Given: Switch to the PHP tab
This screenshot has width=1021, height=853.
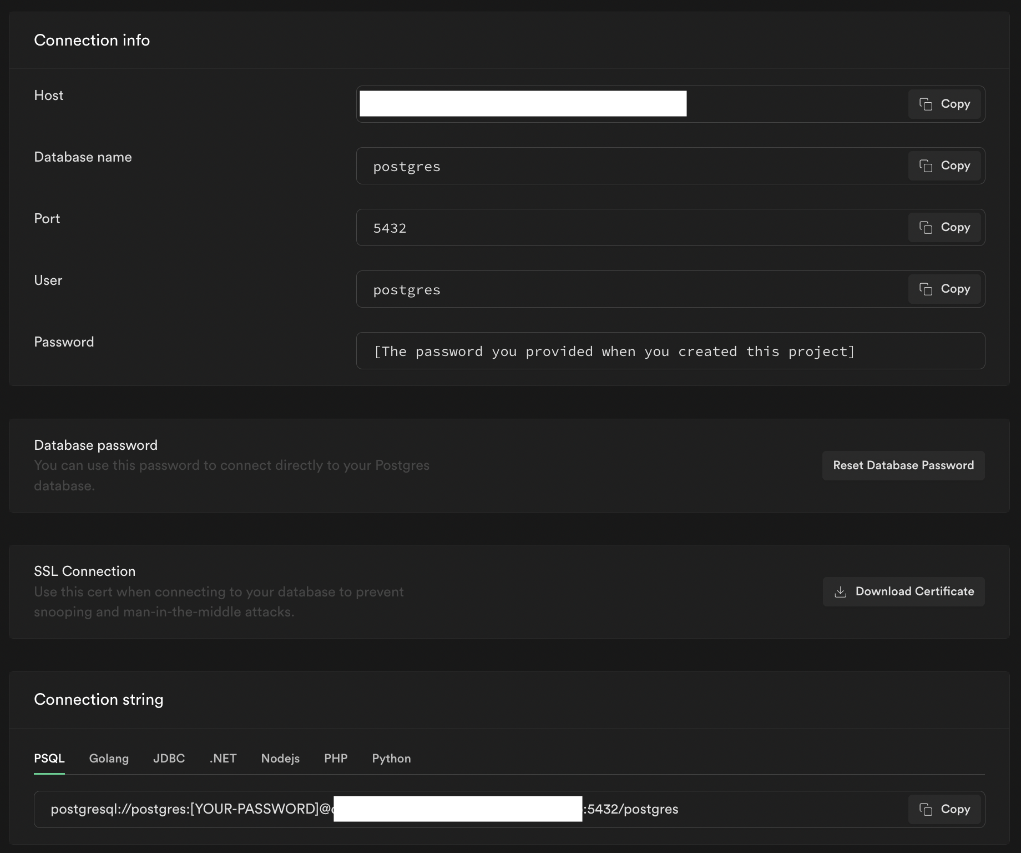Looking at the screenshot, I should click(x=336, y=759).
